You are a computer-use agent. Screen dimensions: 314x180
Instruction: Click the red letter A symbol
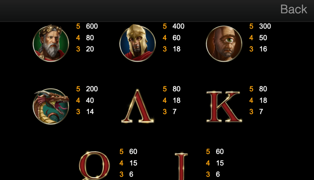click(138, 106)
